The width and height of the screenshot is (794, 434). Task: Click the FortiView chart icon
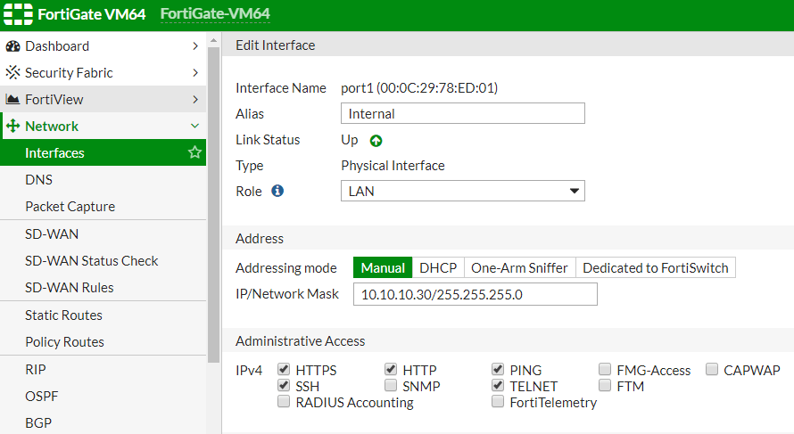point(12,99)
